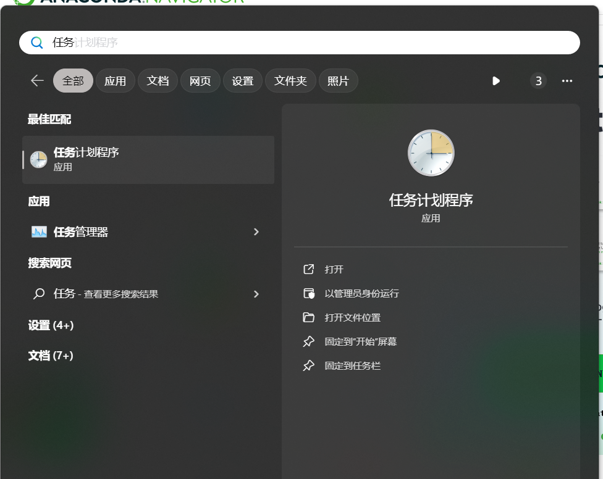Click 打开 to launch Task Scheduler
The width and height of the screenshot is (603, 479).
334,269
